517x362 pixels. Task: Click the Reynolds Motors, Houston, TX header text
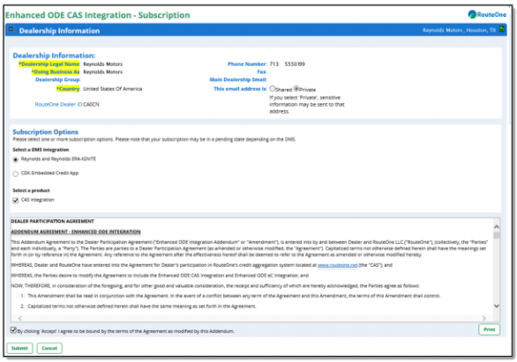tap(460, 30)
